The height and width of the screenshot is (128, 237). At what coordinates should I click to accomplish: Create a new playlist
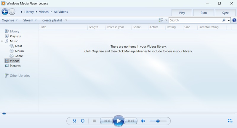(x=52, y=20)
